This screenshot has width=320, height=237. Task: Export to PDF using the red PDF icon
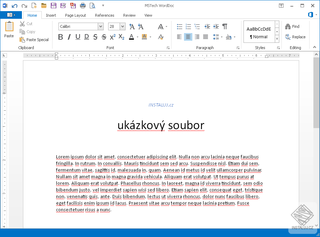pos(73,6)
